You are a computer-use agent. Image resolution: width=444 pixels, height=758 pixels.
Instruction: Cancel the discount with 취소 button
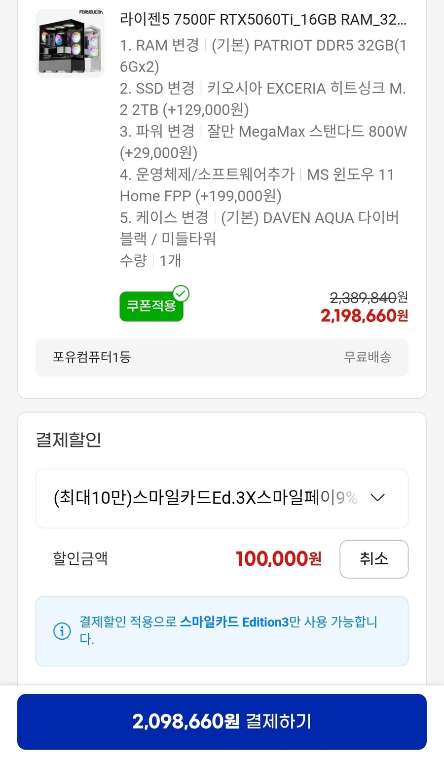click(x=373, y=559)
